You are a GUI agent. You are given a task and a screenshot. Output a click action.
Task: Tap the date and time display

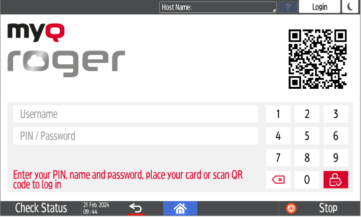pos(96,208)
